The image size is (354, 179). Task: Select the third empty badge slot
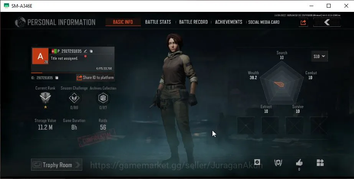295,125
